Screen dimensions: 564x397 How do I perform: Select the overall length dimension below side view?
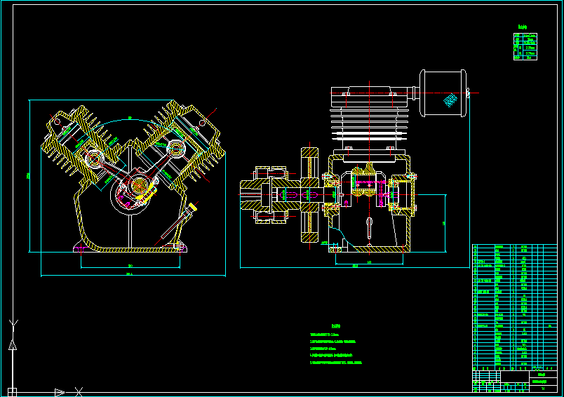coord(355,267)
